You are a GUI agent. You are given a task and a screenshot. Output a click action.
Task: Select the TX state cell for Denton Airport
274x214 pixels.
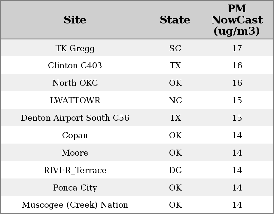[175, 118]
